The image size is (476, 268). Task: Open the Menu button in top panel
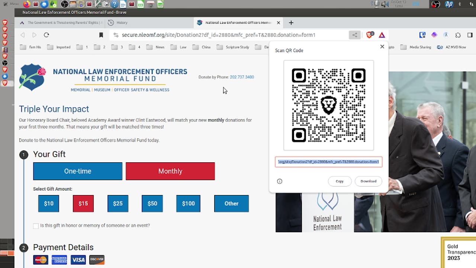11,4
